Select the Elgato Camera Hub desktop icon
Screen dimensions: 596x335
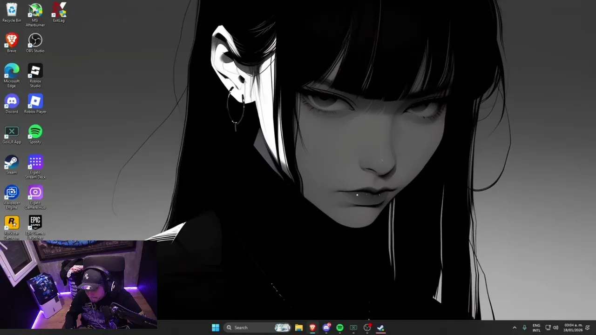[x=35, y=197]
